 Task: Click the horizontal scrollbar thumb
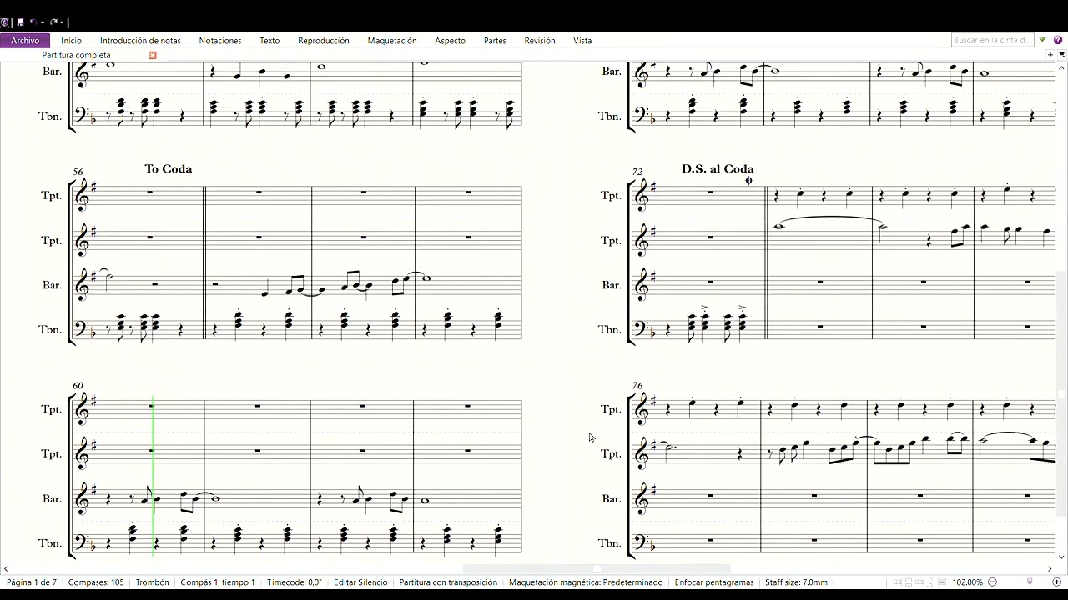(597, 569)
